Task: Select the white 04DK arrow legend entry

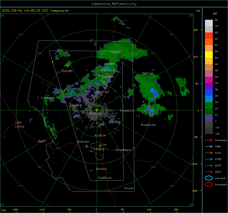Action: (x=209, y=146)
